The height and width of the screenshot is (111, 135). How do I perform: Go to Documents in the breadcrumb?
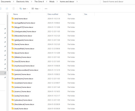tap(6, 1)
